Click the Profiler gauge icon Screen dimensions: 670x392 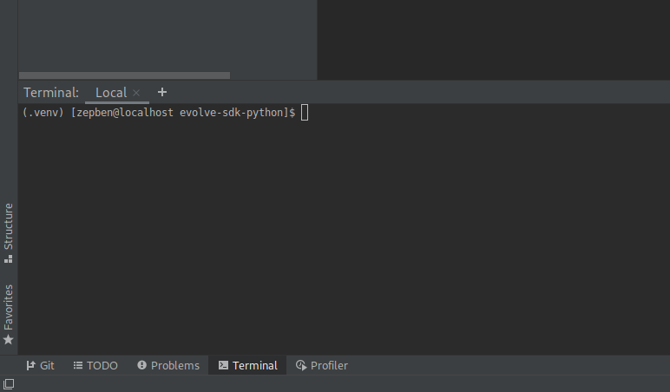click(301, 366)
